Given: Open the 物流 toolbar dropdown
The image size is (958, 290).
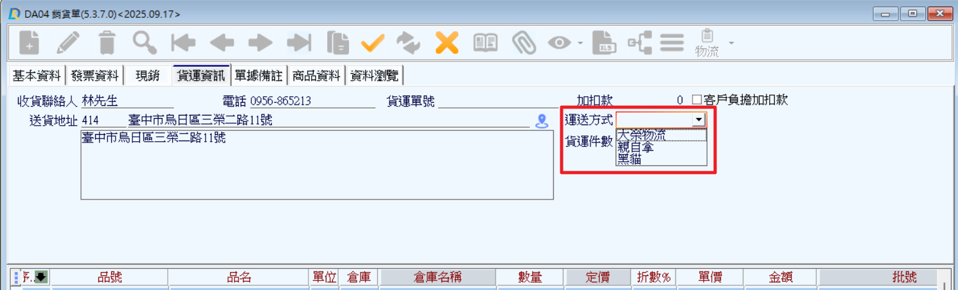Looking at the screenshot, I should pos(731,44).
